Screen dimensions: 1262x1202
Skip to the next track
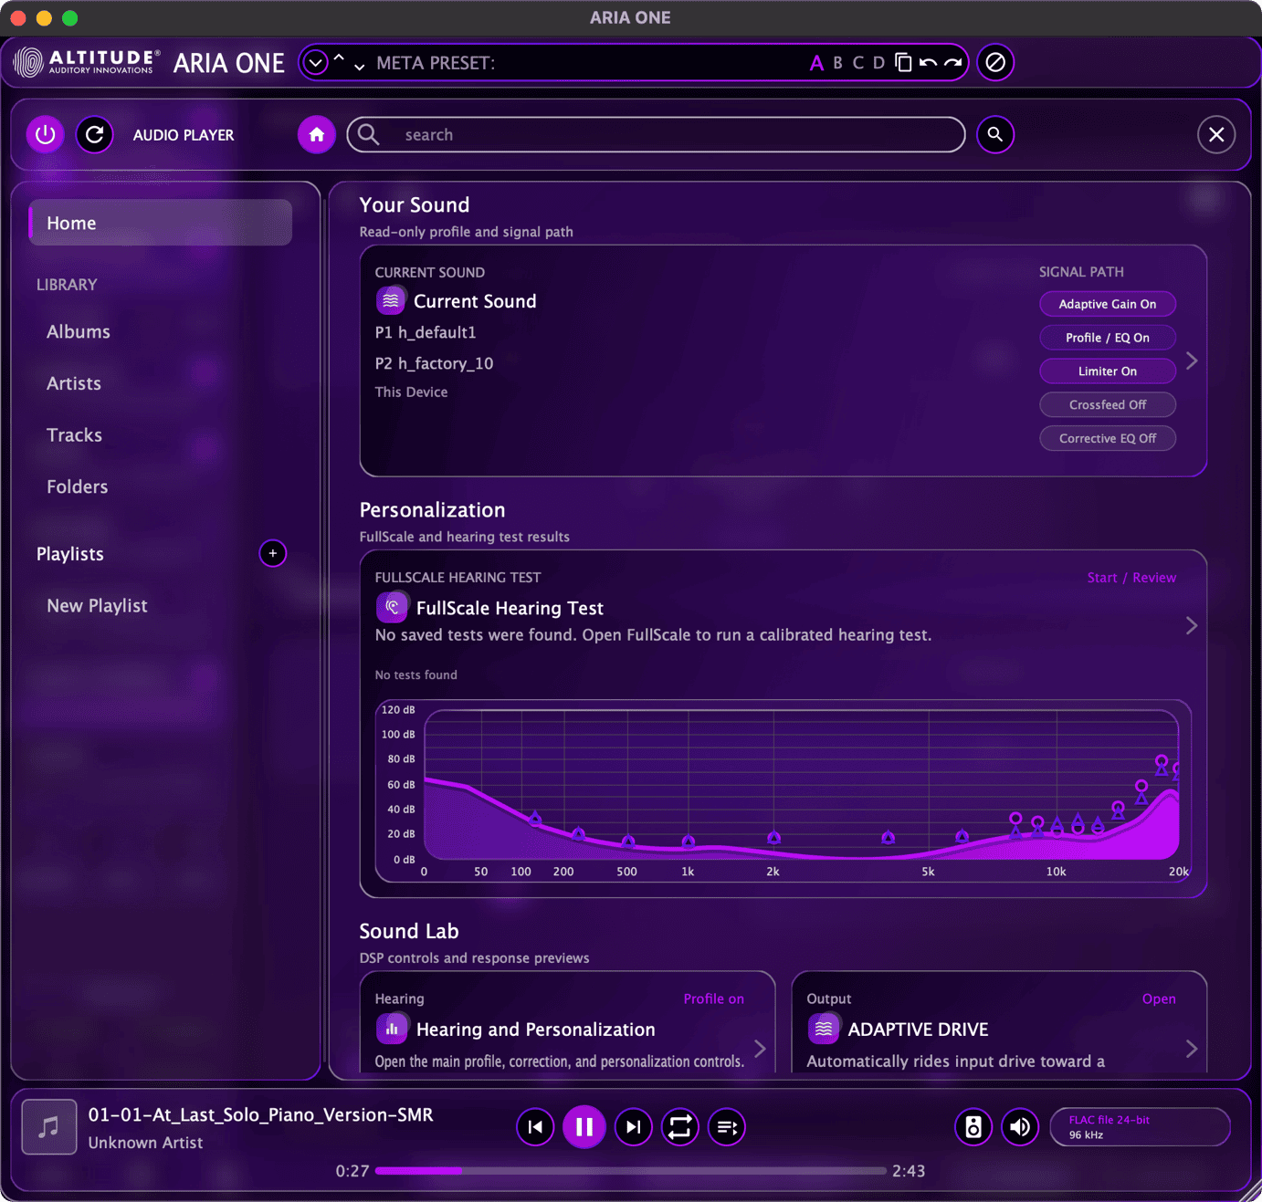click(633, 1127)
